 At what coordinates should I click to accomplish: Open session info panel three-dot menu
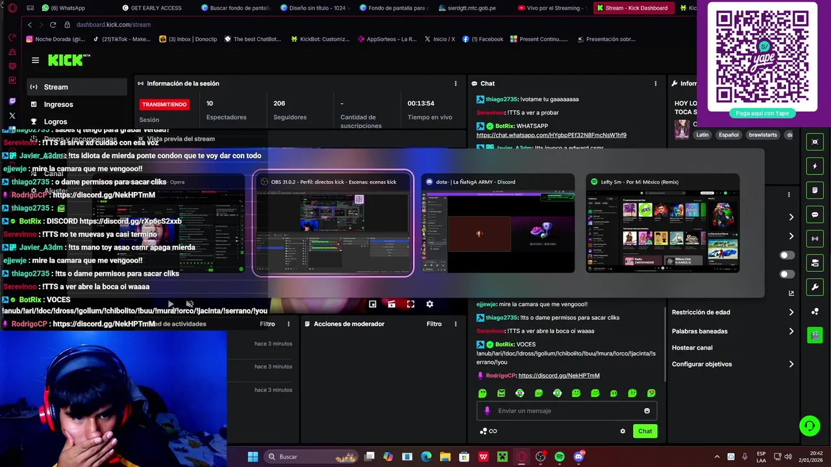[456, 84]
